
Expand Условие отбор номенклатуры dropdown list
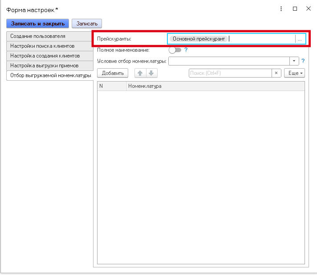point(294,61)
